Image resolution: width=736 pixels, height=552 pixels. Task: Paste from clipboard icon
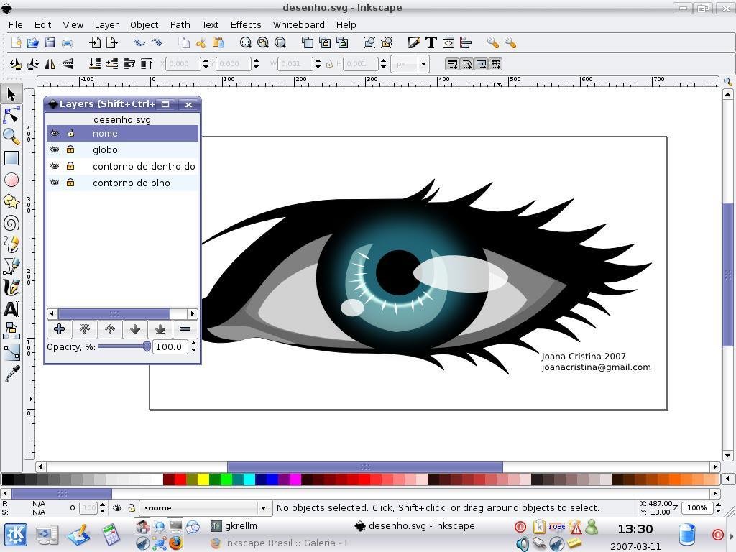pos(218,42)
